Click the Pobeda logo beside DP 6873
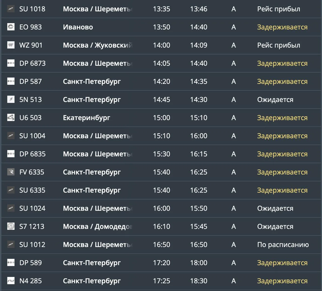This screenshot has height=291, width=322. (11, 63)
